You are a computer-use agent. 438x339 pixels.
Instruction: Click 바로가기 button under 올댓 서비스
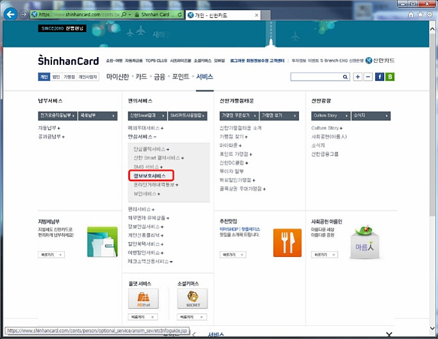click(143, 317)
